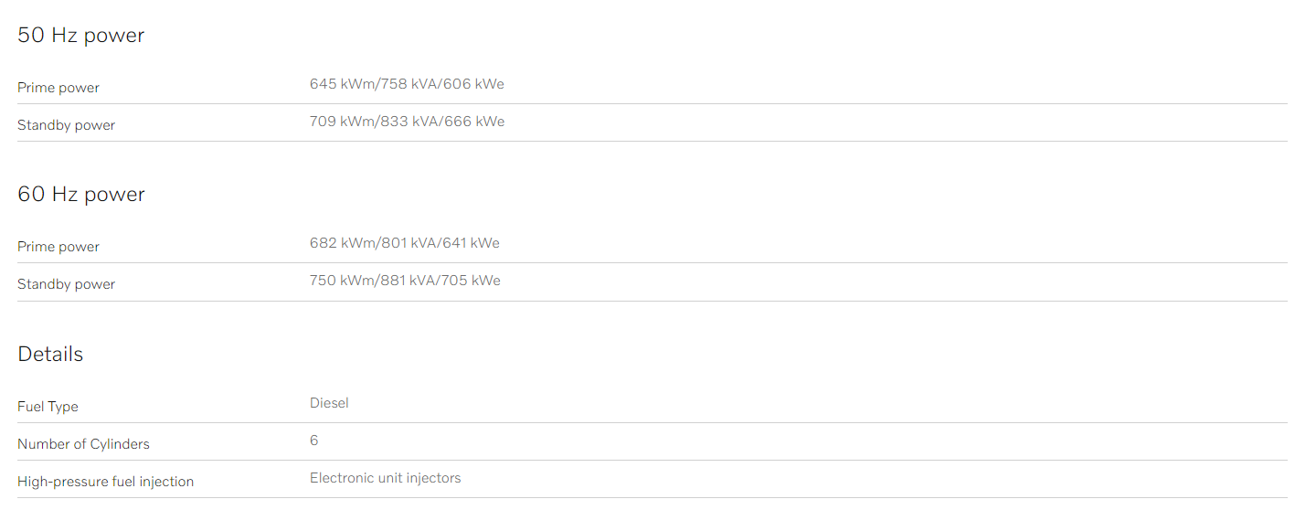Click the 750 kWm/881 kVA/705 kWe value
This screenshot has height=531, width=1295.
click(405, 281)
